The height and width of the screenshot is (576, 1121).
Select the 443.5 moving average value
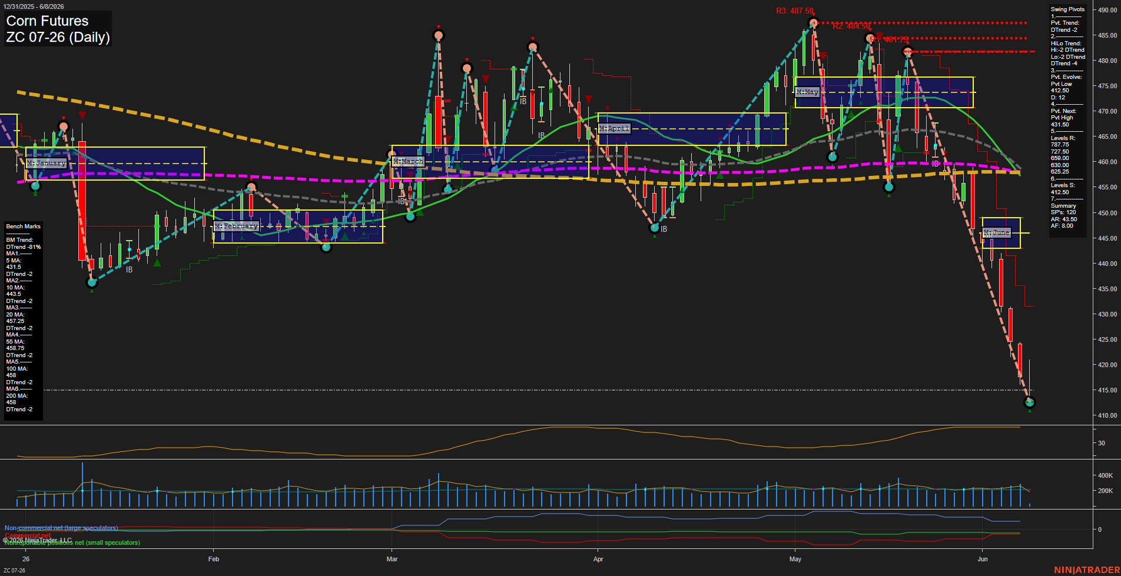(x=14, y=294)
